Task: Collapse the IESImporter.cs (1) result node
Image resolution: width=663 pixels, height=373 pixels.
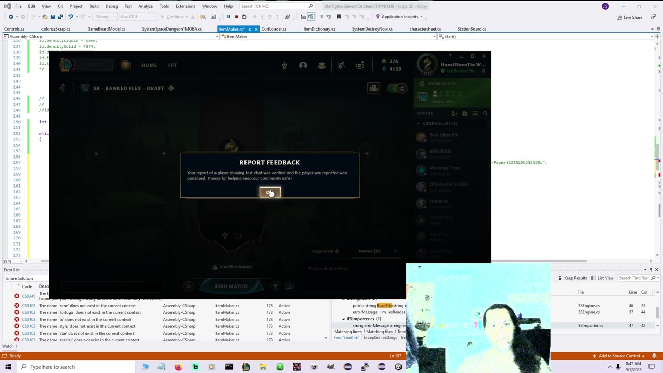Action: point(343,319)
